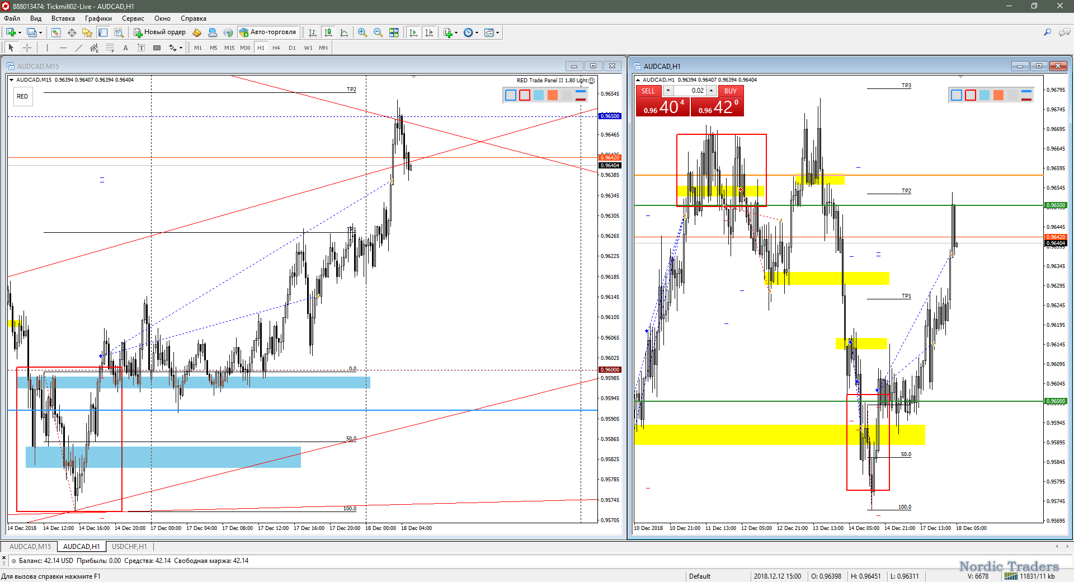Viewport: 1074px width, 582px height.
Task: Click the RED button on M15 chart
Action: pyautogui.click(x=22, y=97)
